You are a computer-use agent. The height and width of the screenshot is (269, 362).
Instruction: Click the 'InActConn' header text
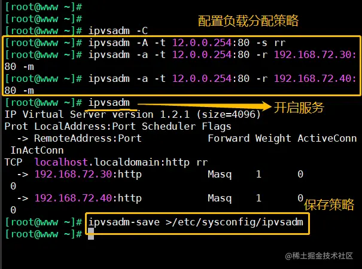click(x=37, y=151)
